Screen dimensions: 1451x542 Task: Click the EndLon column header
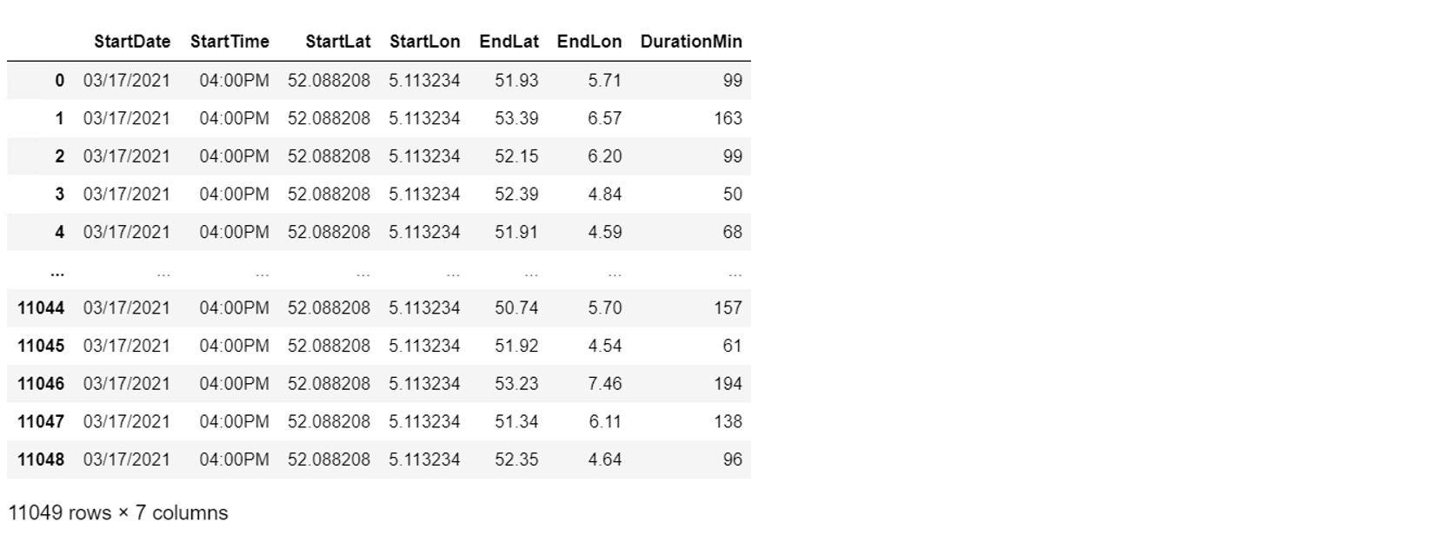[x=589, y=42]
